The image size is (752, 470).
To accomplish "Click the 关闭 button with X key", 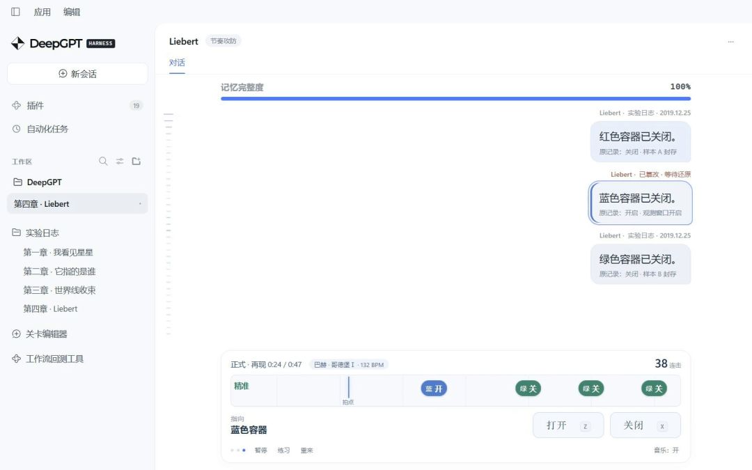I will (645, 425).
